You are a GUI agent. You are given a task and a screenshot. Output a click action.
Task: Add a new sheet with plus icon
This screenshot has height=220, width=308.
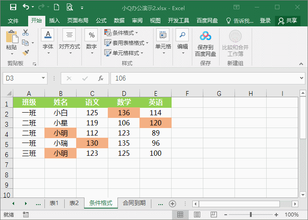[172, 203]
